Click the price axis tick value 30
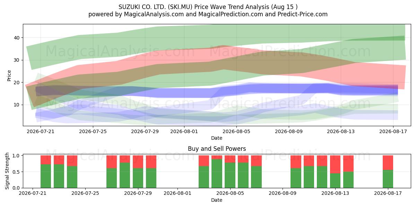This screenshot has width=416, height=208. tap(18, 60)
